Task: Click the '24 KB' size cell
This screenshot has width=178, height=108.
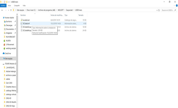Action: coord(84,30)
